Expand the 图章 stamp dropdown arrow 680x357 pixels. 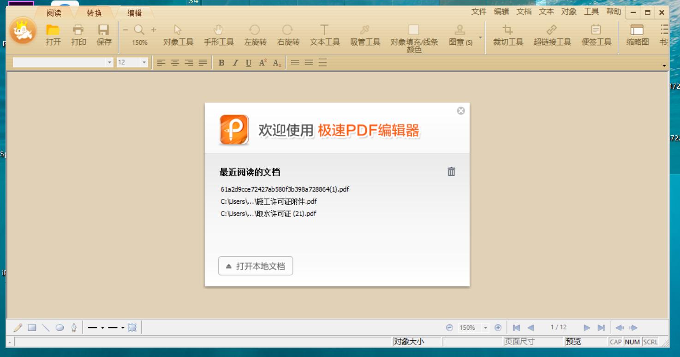pos(481,37)
